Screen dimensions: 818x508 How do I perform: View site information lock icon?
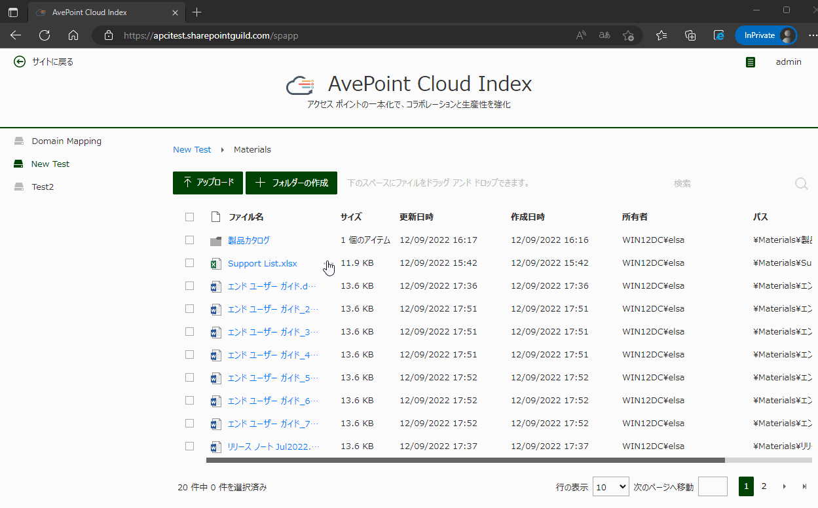tap(109, 35)
